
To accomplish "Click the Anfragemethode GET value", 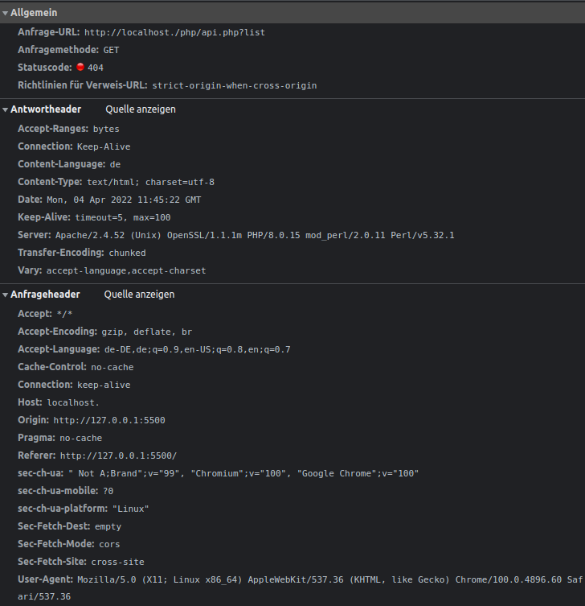I will click(x=111, y=50).
